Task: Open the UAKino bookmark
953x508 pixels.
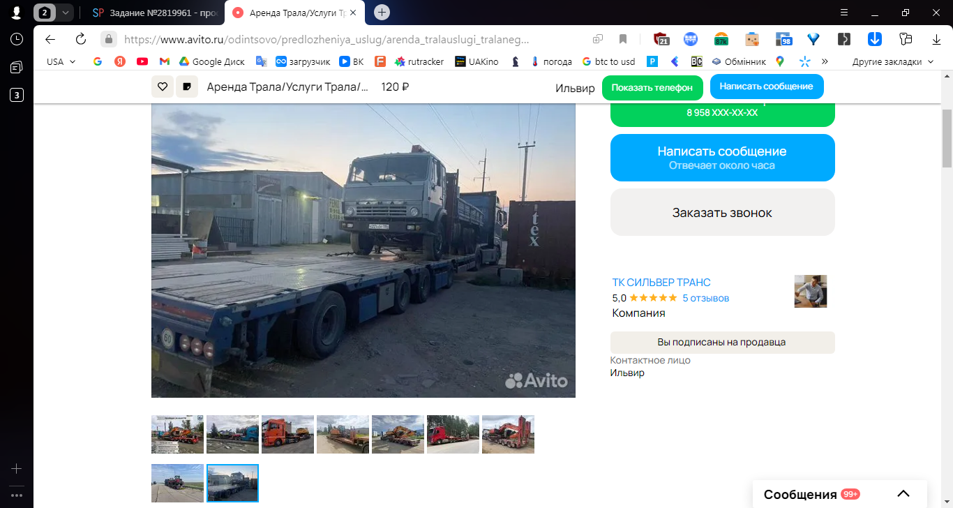Action: pos(476,61)
